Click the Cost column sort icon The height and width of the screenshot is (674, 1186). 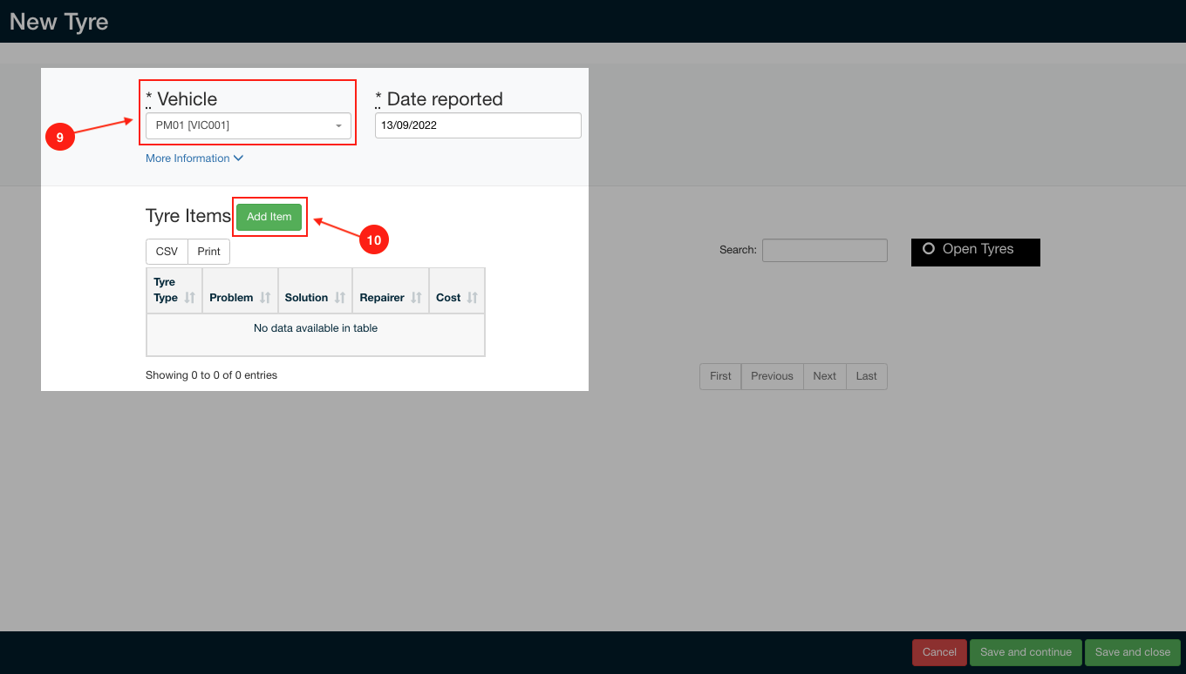pyautogui.click(x=472, y=298)
